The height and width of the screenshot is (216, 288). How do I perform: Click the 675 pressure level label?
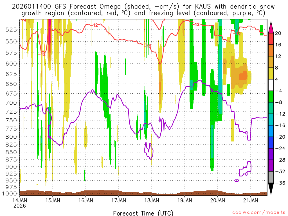[11, 94]
